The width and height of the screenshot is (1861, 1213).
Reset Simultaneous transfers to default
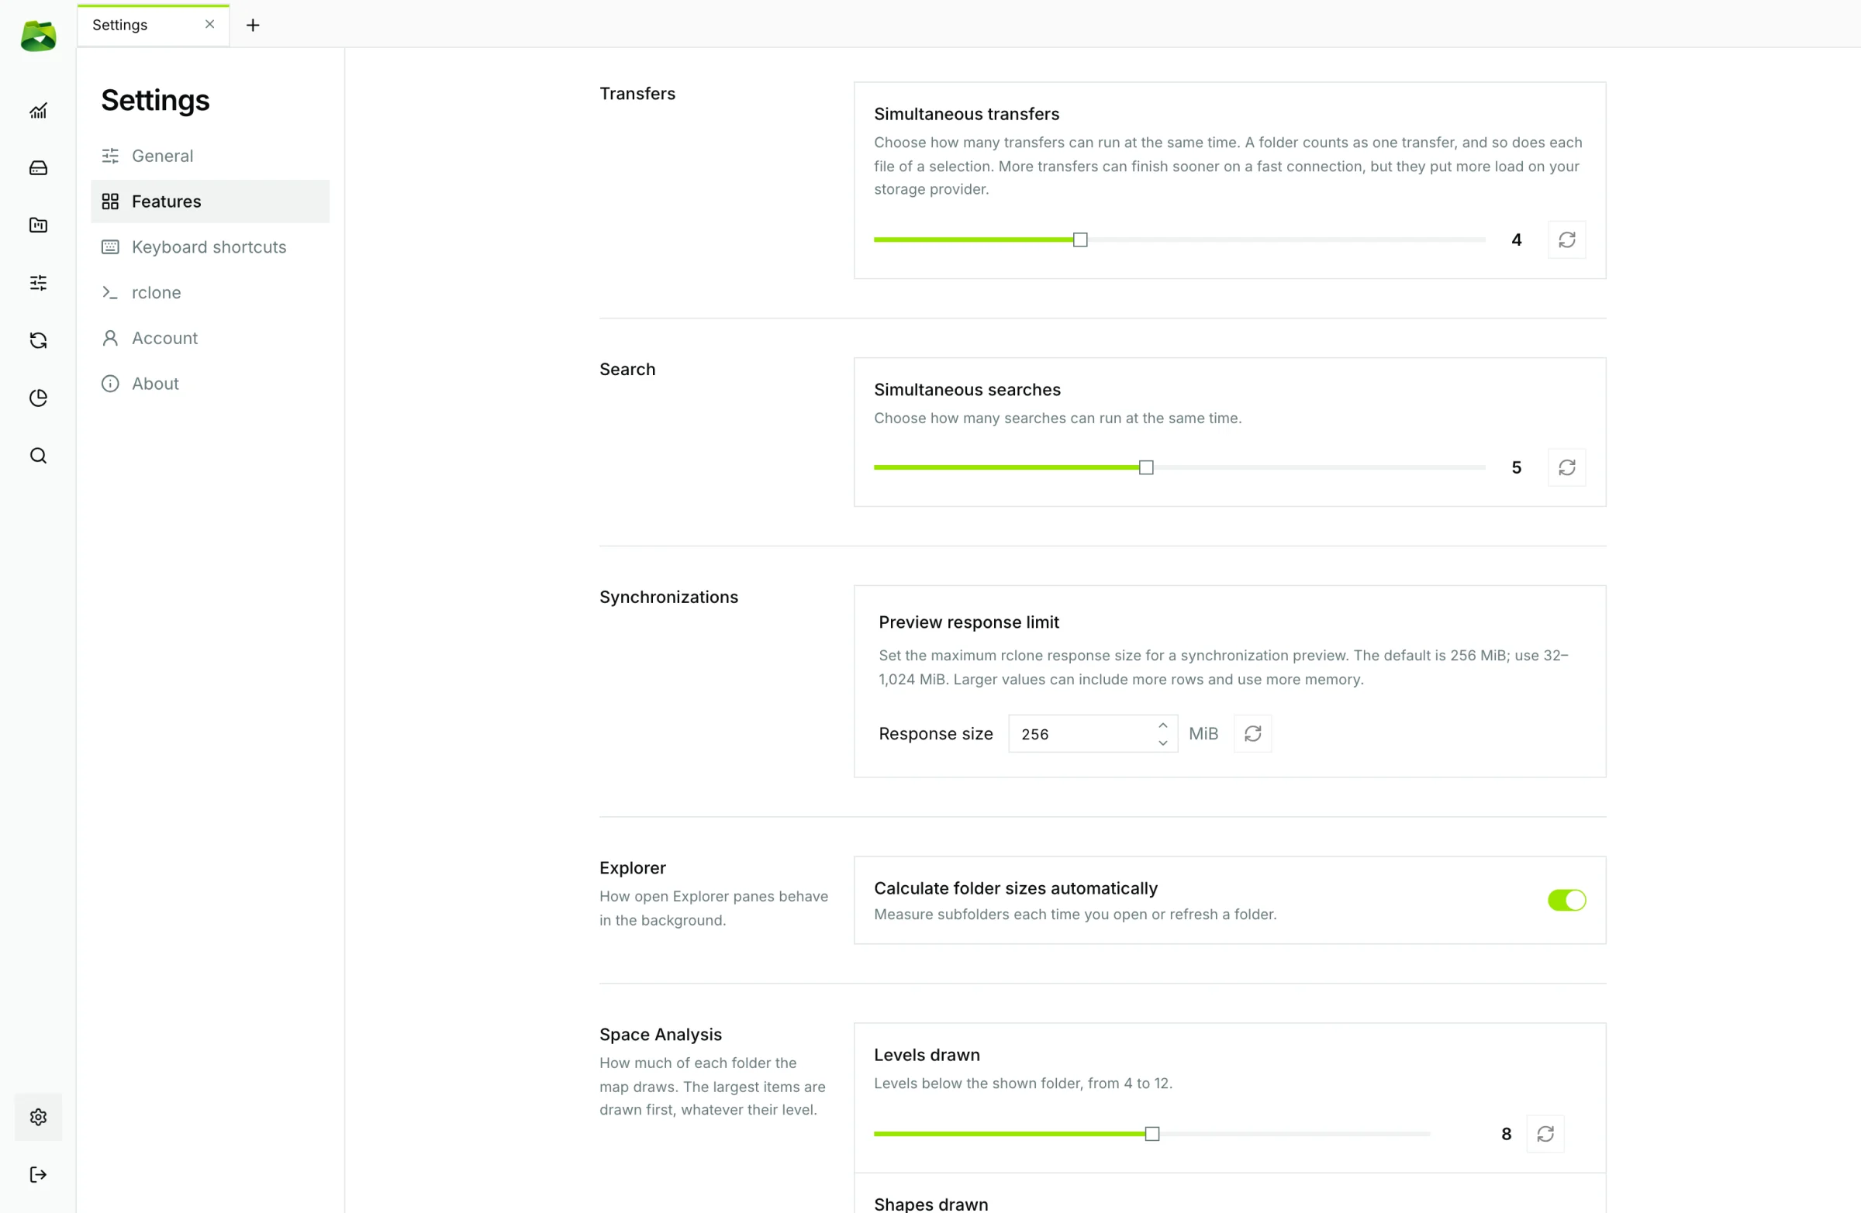1567,240
